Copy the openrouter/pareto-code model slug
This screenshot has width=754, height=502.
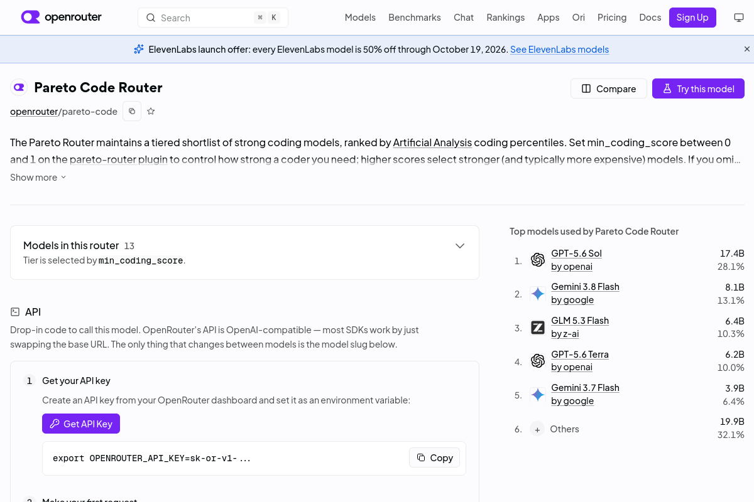click(132, 111)
